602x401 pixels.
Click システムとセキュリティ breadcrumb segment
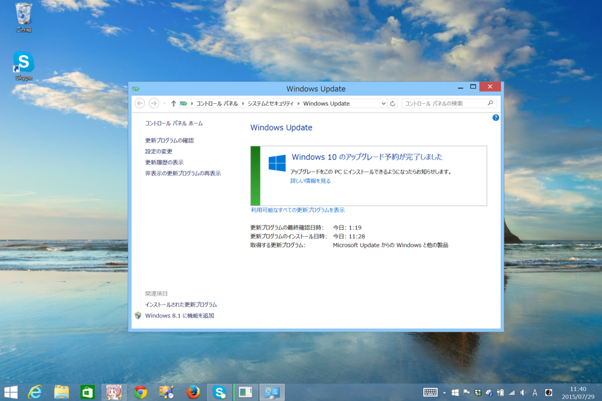pyautogui.click(x=270, y=103)
